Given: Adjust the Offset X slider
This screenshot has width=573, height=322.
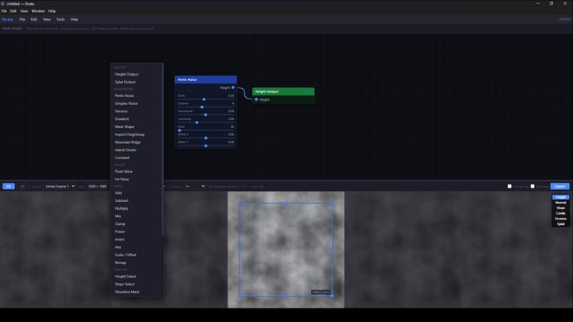Looking at the screenshot, I should pyautogui.click(x=206, y=138).
